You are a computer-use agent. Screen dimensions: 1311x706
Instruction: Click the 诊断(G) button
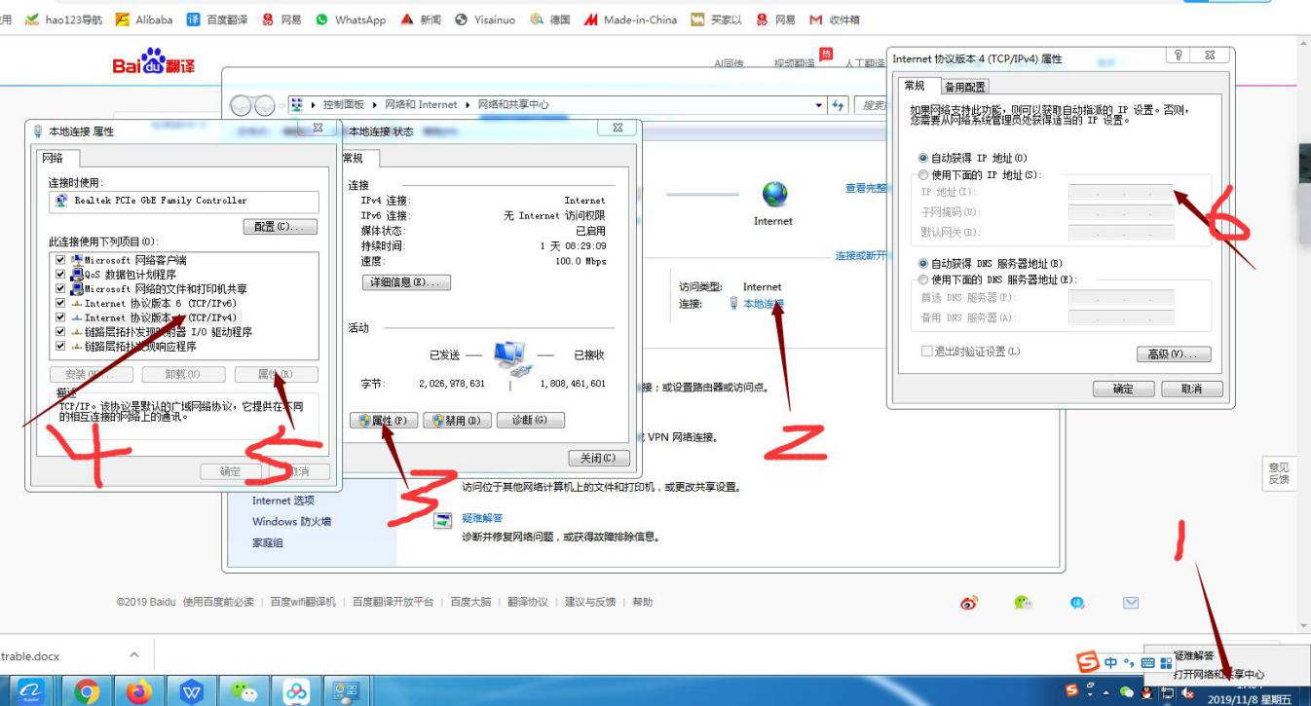(x=531, y=421)
